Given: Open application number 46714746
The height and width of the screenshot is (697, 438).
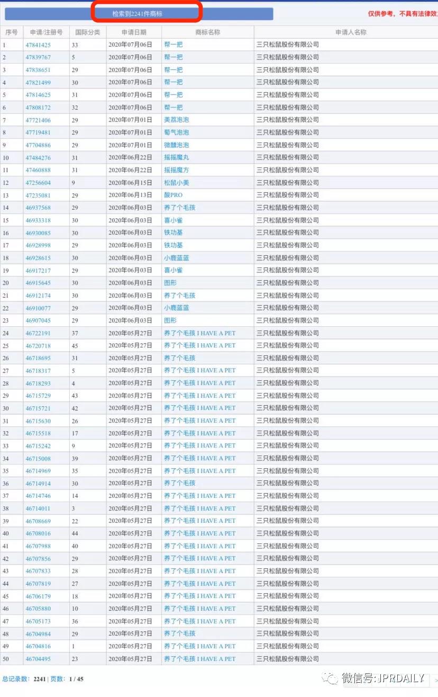Looking at the screenshot, I should [38, 496].
